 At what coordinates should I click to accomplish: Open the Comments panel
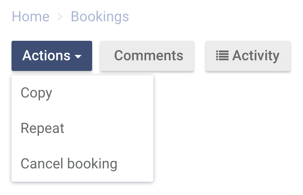pos(147,56)
